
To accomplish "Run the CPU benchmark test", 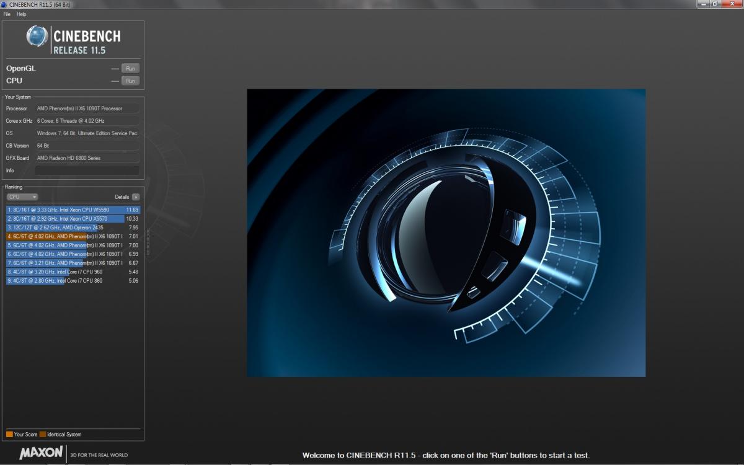I will pyautogui.click(x=130, y=81).
